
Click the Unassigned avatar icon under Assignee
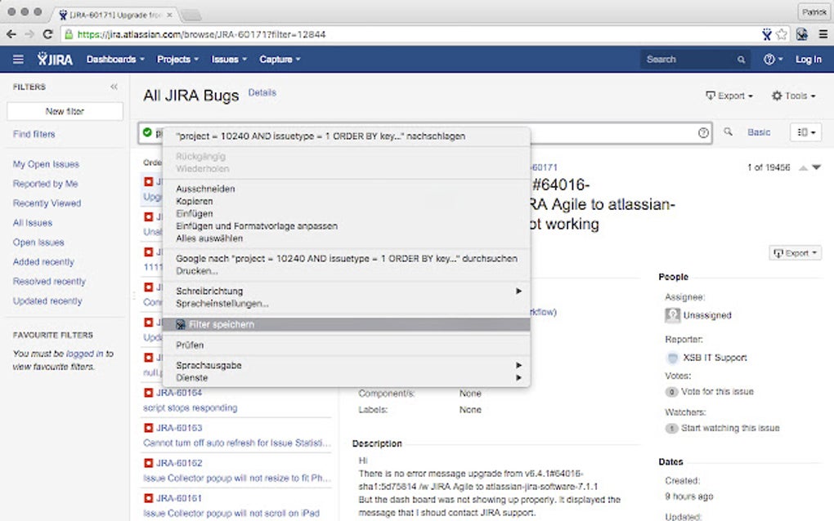(x=672, y=315)
